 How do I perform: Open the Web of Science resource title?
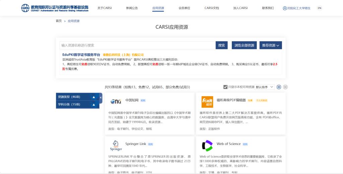(x=228, y=144)
